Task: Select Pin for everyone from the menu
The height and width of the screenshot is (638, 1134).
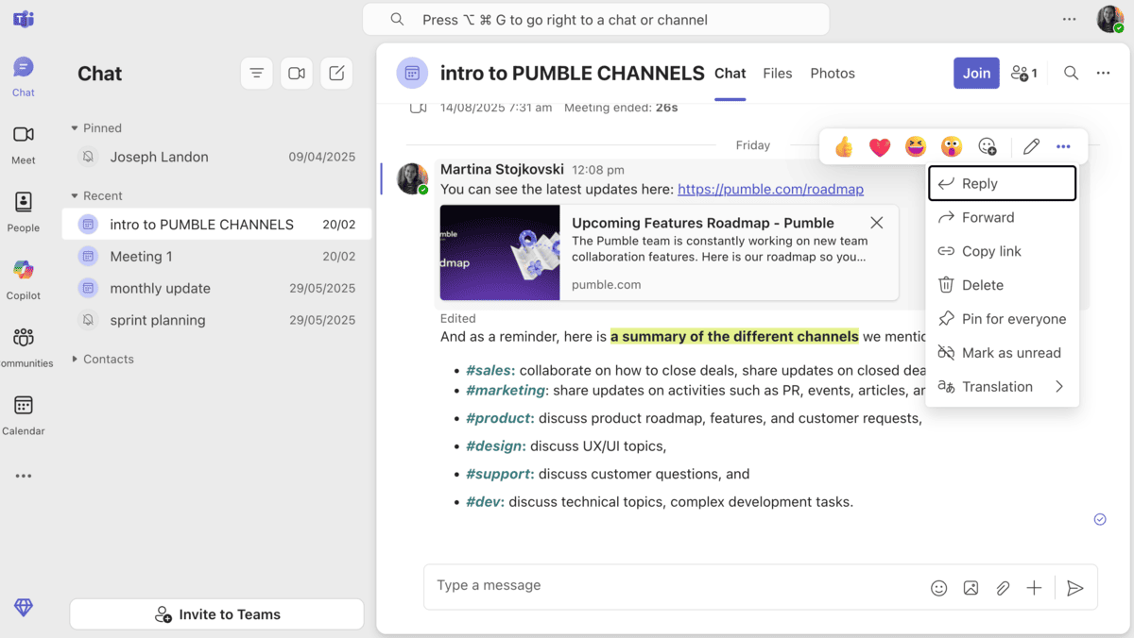Action: click(1004, 318)
